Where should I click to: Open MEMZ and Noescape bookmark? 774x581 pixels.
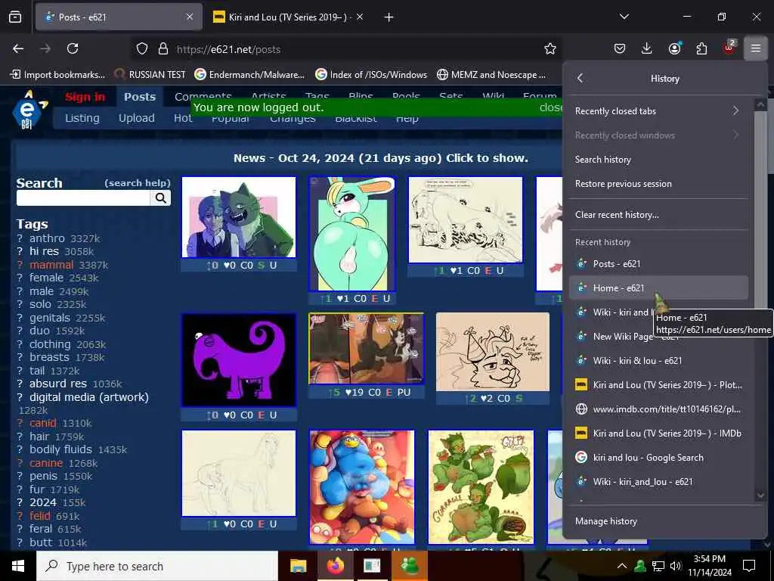(x=491, y=75)
